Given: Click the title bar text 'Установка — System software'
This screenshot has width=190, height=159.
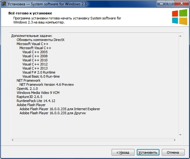Looking at the screenshot, I should point(47,4).
